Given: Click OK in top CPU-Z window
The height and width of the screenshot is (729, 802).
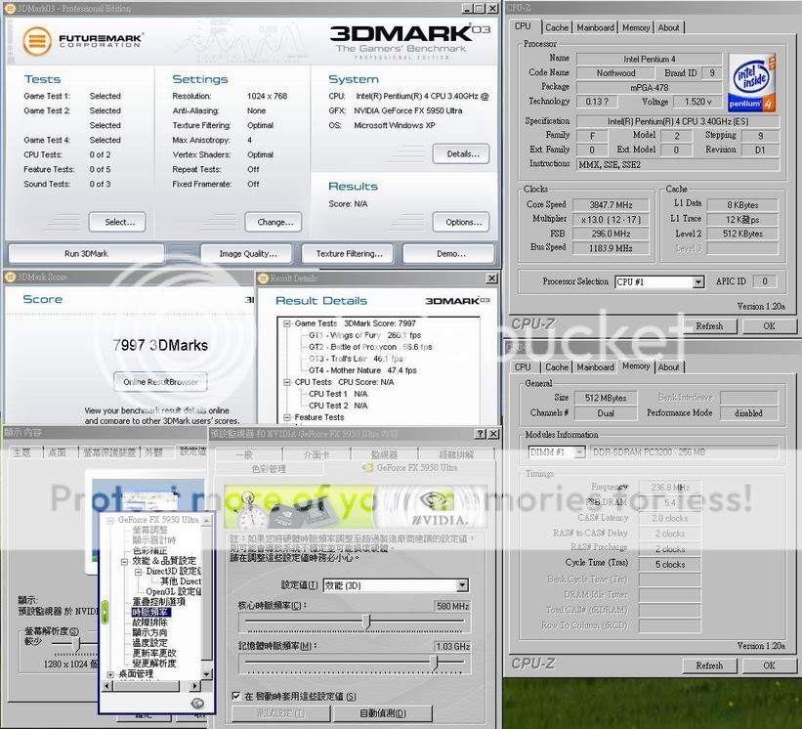Looking at the screenshot, I should click(x=769, y=326).
